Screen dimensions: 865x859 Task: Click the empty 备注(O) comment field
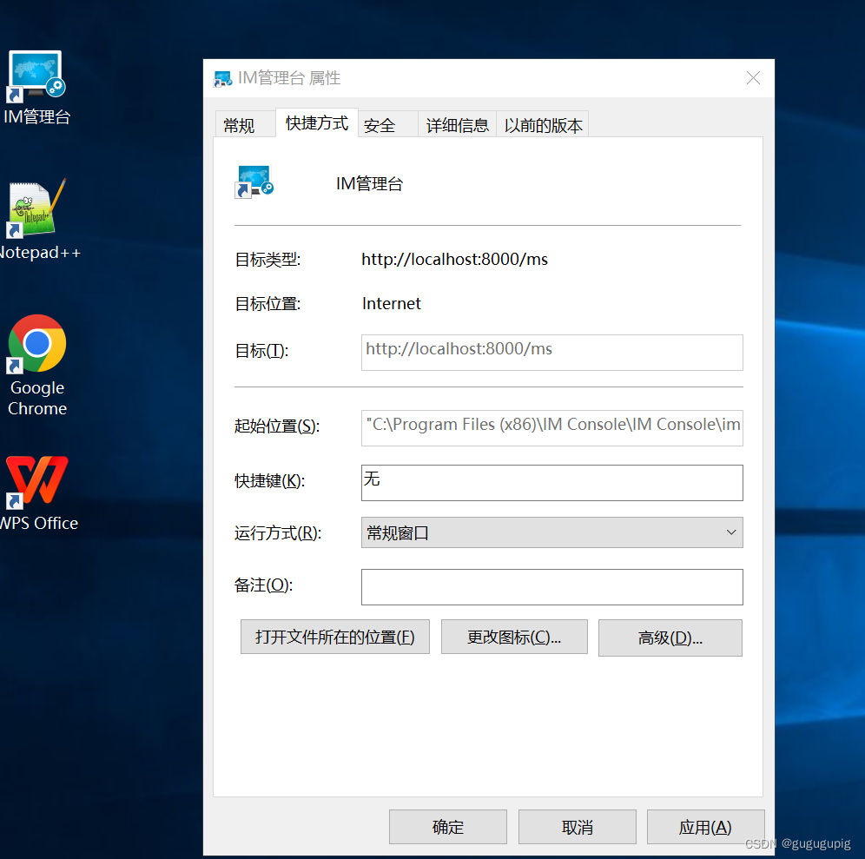click(551, 587)
